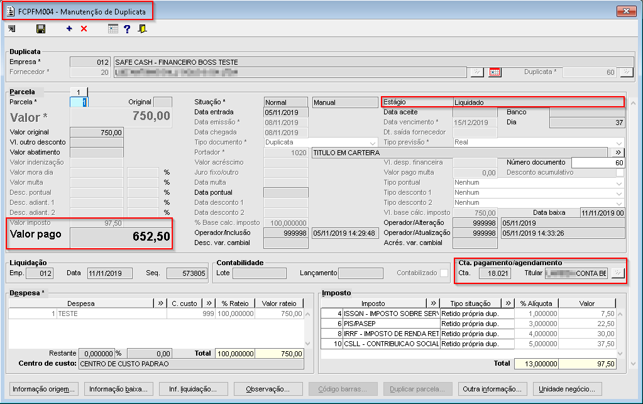This screenshot has height=404, width=643.
Task: Open titular lookup button in Cta. pagamento section
Action: 617,273
